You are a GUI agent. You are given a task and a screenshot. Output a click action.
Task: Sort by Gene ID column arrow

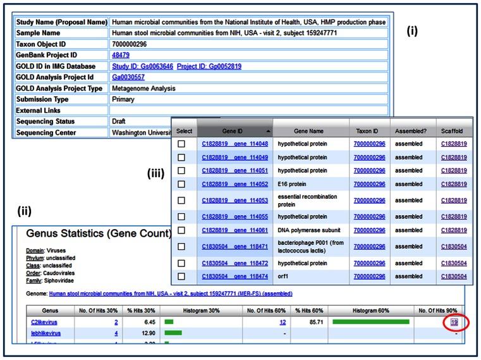[268, 132]
